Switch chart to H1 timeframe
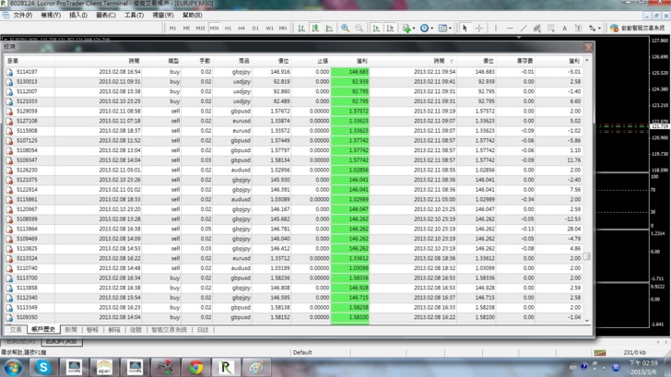 [228, 29]
